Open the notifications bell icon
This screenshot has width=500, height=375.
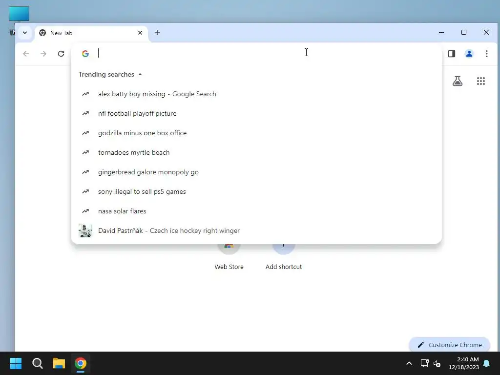(487, 363)
